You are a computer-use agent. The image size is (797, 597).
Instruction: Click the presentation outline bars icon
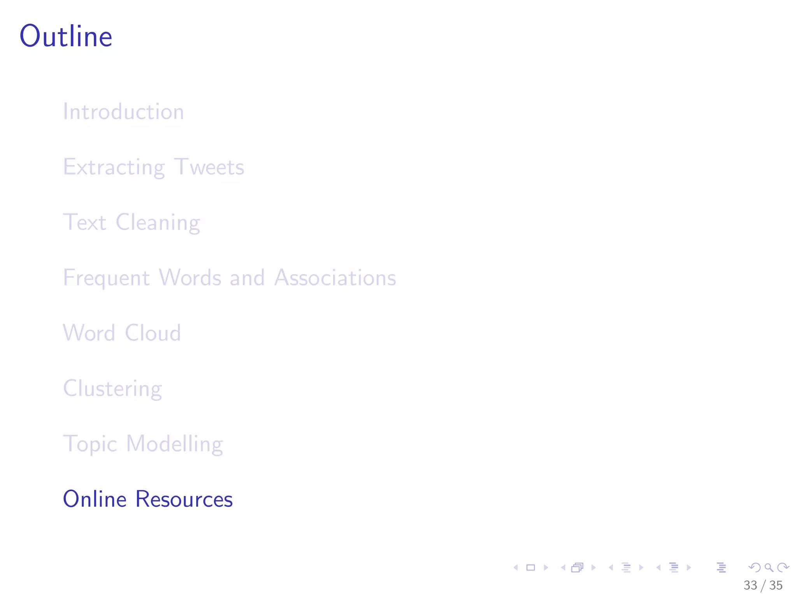tap(721, 568)
